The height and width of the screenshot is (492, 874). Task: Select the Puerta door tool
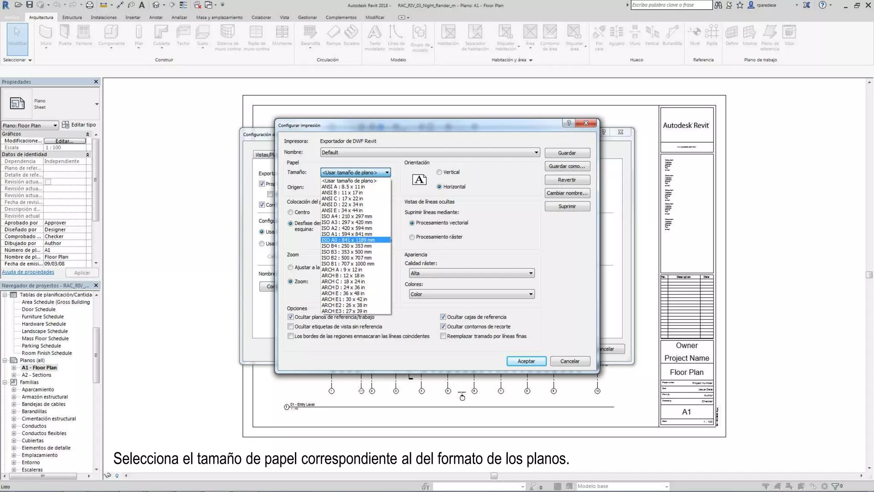tap(65, 35)
